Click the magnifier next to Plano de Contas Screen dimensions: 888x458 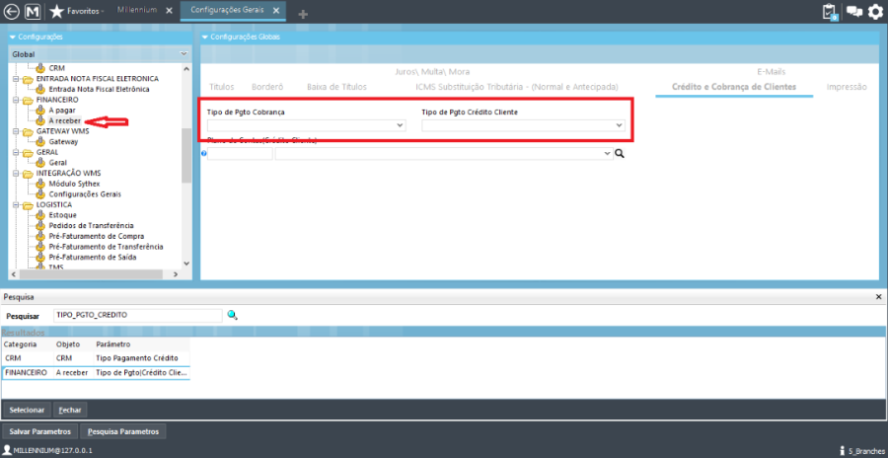point(620,154)
